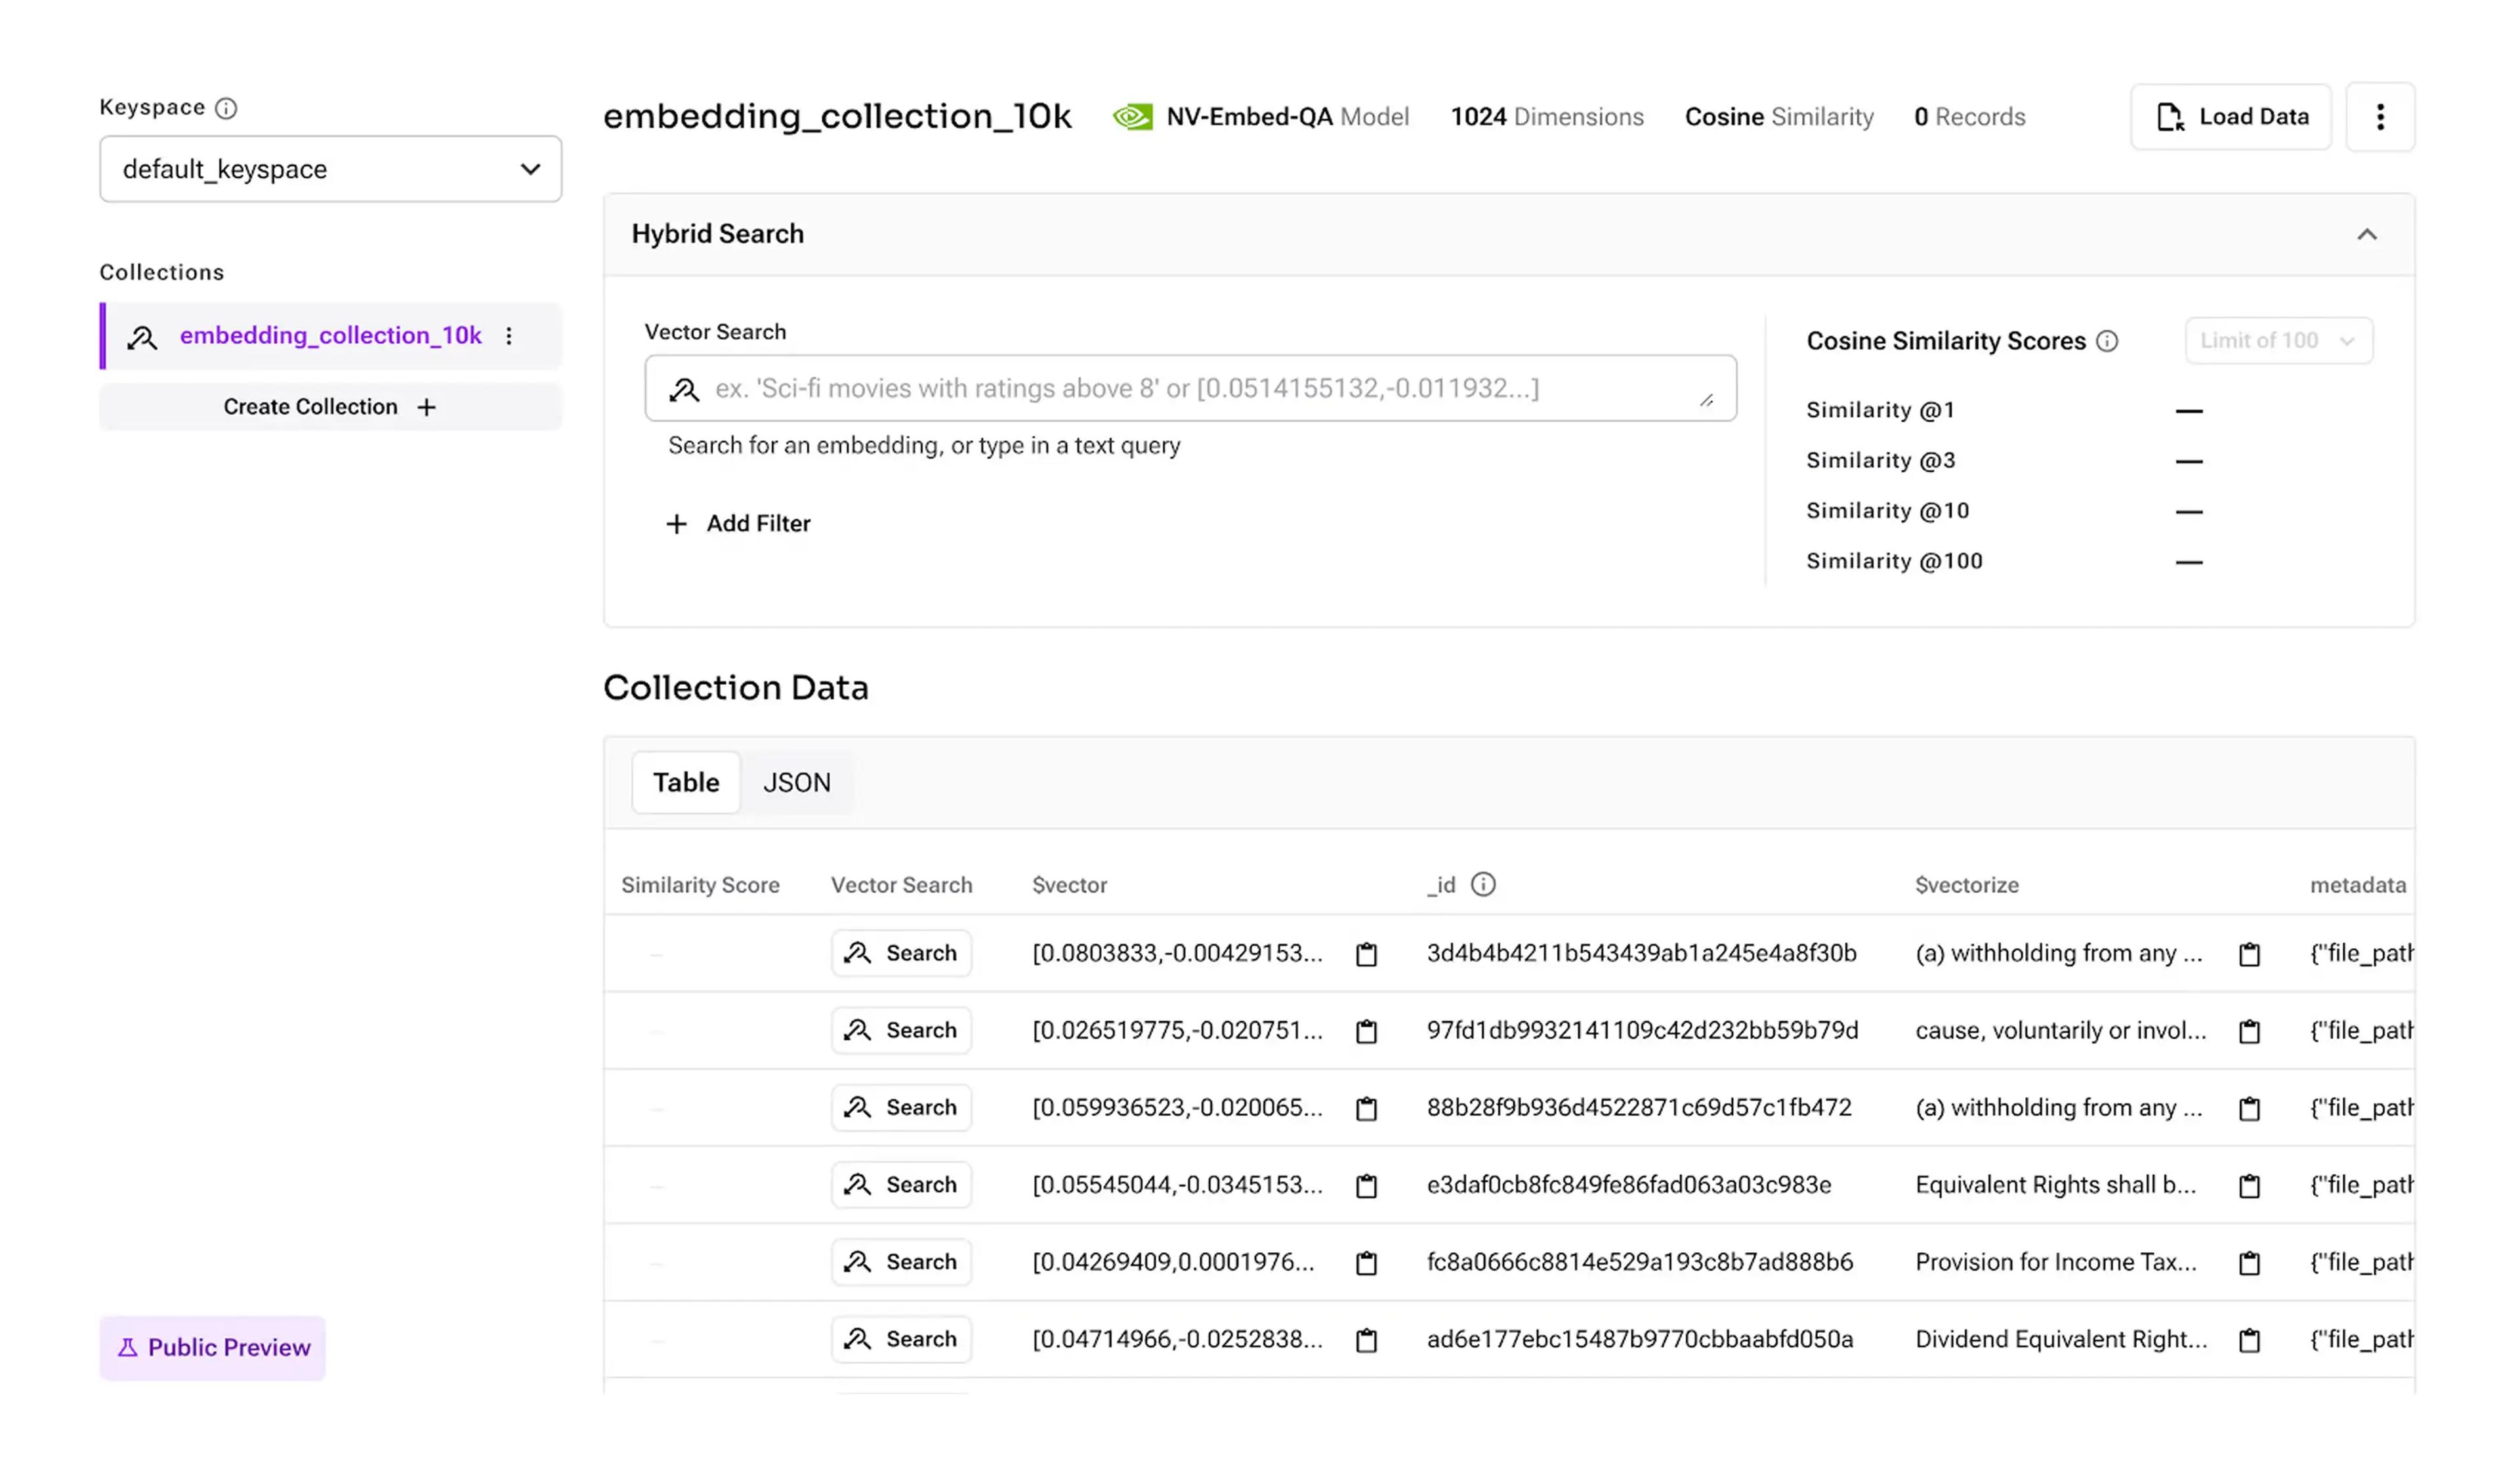Viewport: 2520px width, 1472px height.
Task: Click into the Vector Search input field
Action: 1190,389
